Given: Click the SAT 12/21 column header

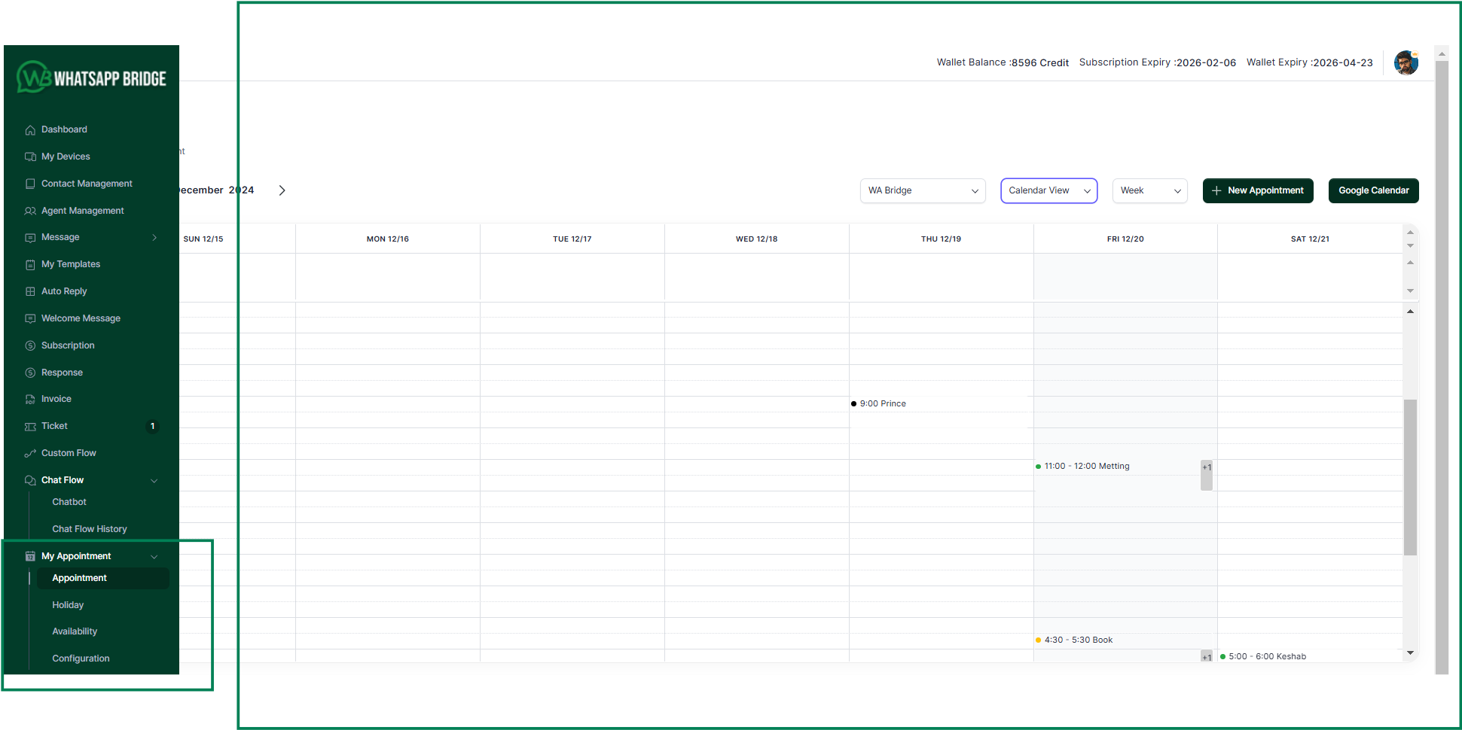Looking at the screenshot, I should coord(1310,239).
